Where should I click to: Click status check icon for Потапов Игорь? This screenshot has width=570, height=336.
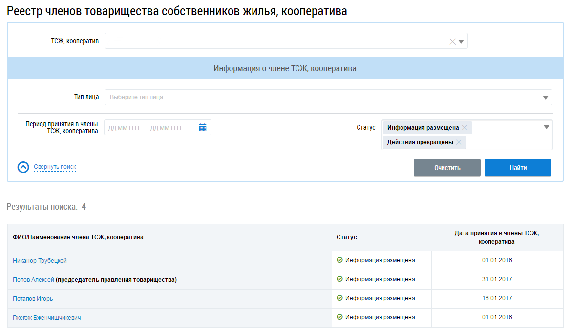tap(340, 298)
